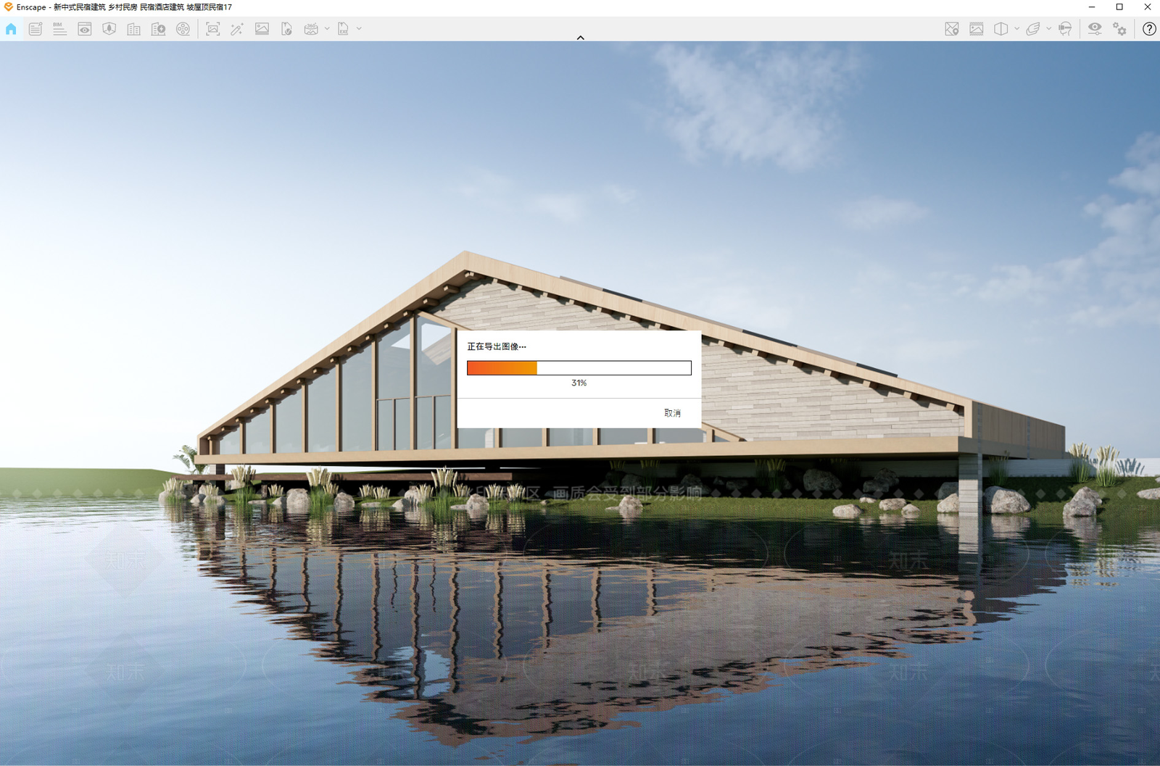Toggle the VR headset icon
This screenshot has width=1160, height=766.
click(1065, 29)
